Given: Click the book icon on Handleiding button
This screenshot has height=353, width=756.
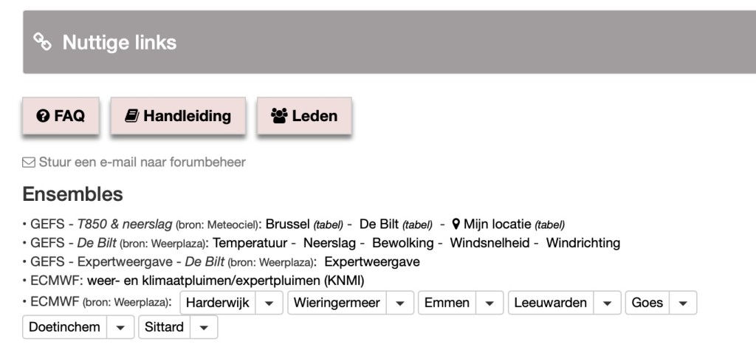Looking at the screenshot, I should 131,116.
